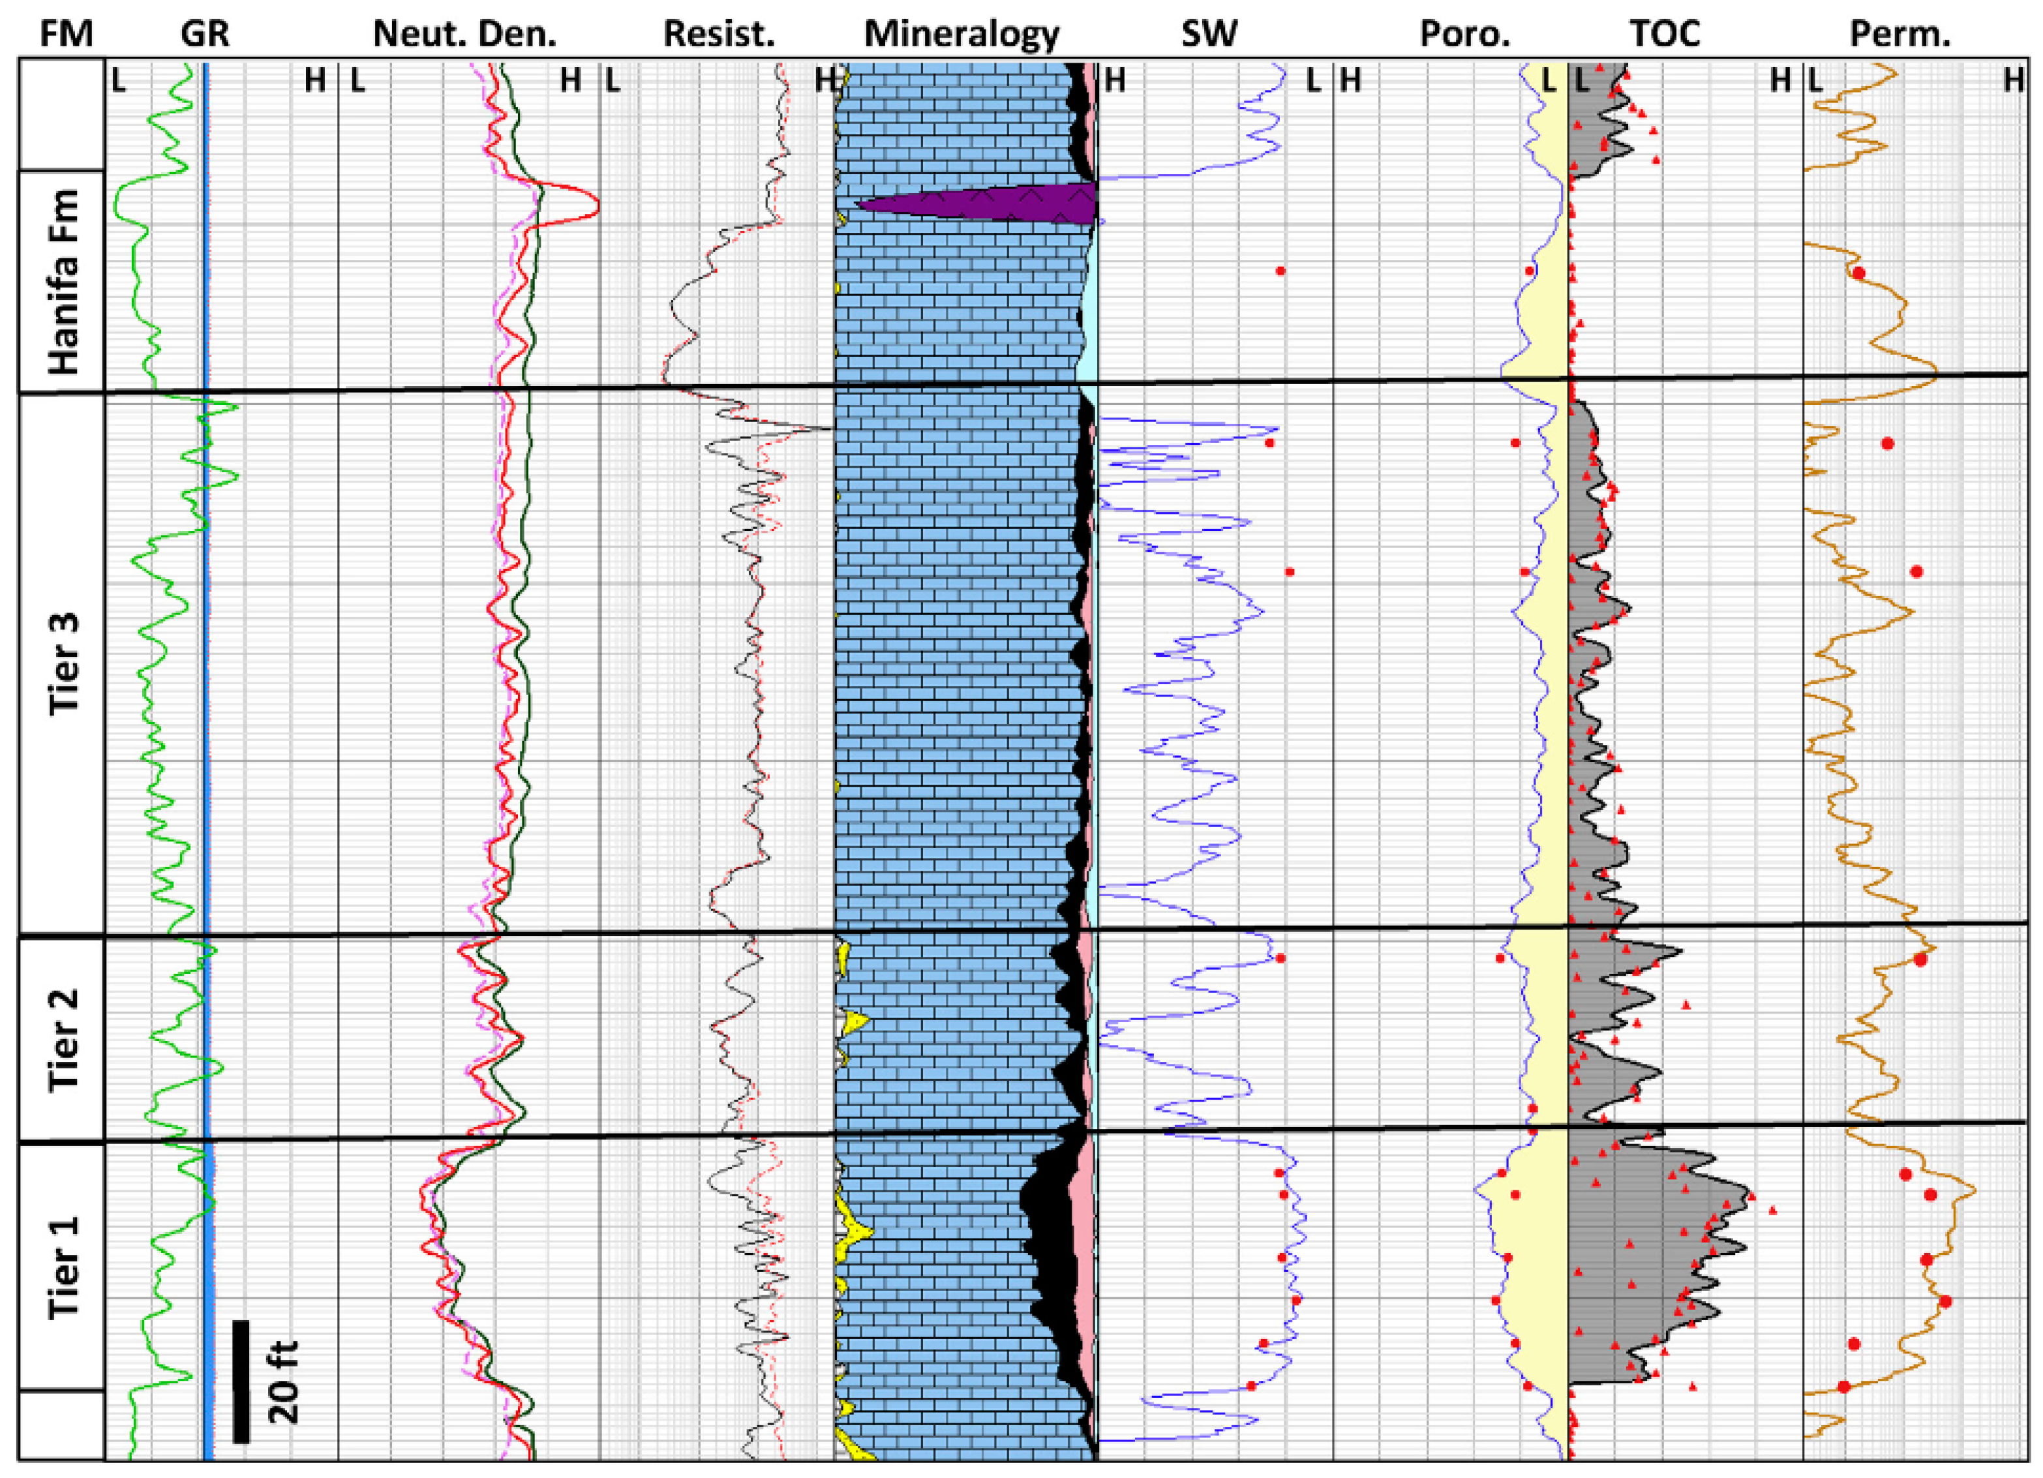This screenshot has height=1478, width=2043.
Task: Click the Tier 1 zone label
Action: [x=63, y=1267]
